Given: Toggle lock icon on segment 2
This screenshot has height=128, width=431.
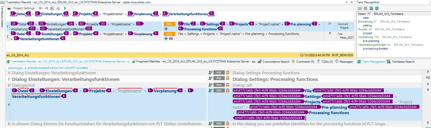Looking at the screenshot, I should click(x=228, y=78).
